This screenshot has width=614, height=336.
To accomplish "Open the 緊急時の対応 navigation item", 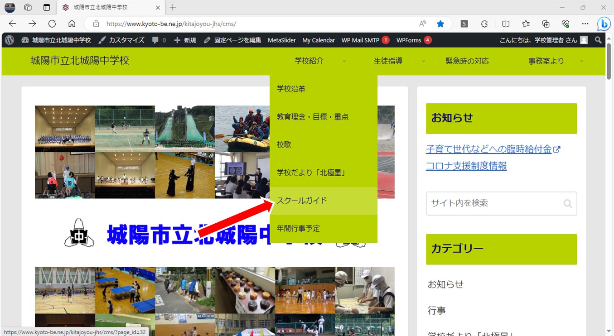I will (x=467, y=61).
